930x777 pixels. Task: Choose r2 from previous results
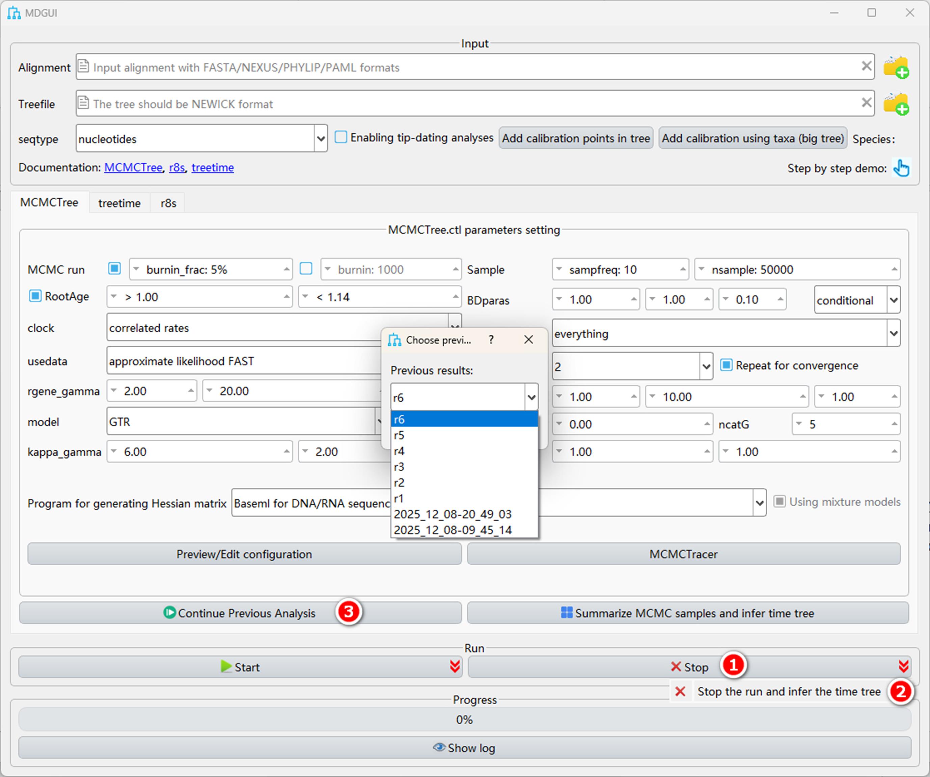tap(465, 482)
